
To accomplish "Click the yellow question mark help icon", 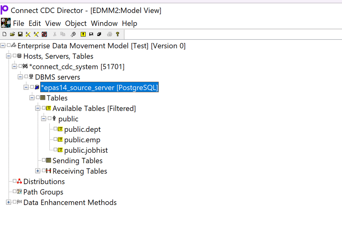I will click(x=117, y=34).
